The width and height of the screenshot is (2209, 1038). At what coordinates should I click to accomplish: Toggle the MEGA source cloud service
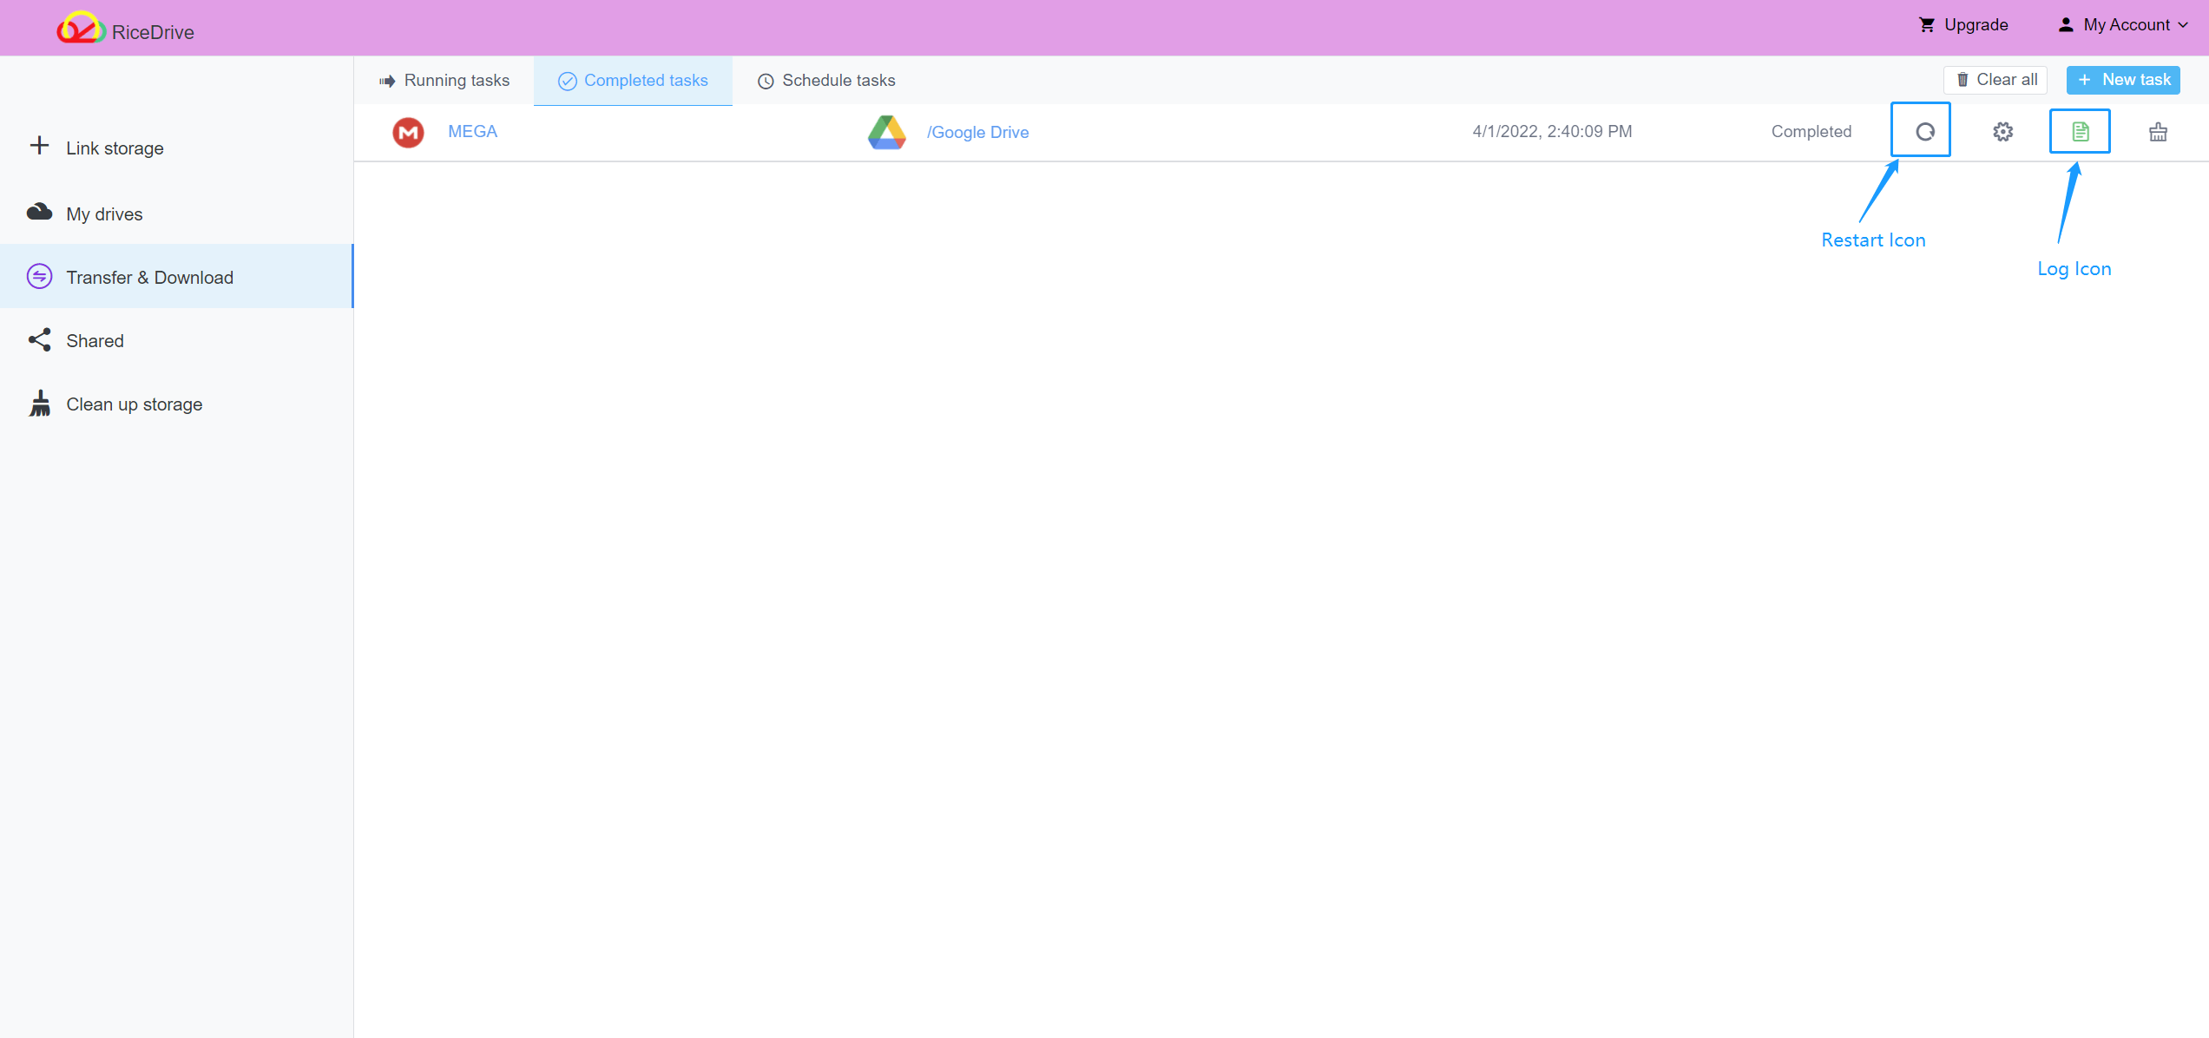pyautogui.click(x=472, y=133)
